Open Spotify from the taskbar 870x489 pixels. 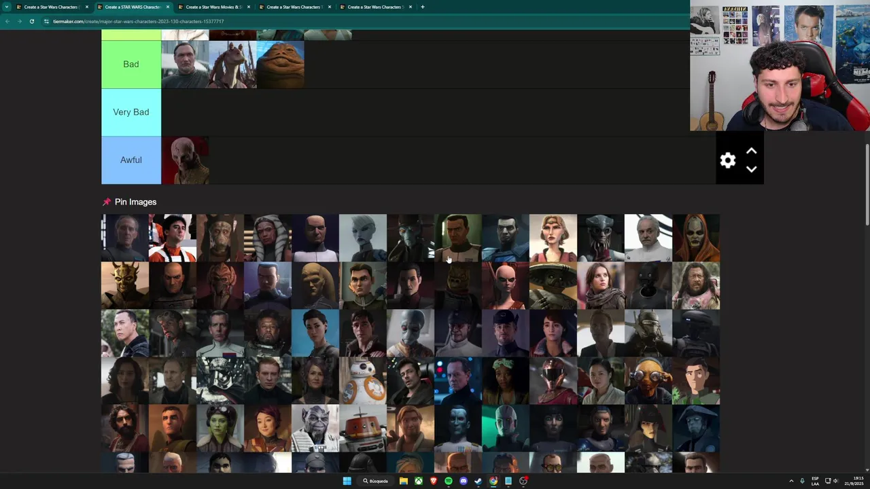pyautogui.click(x=449, y=481)
